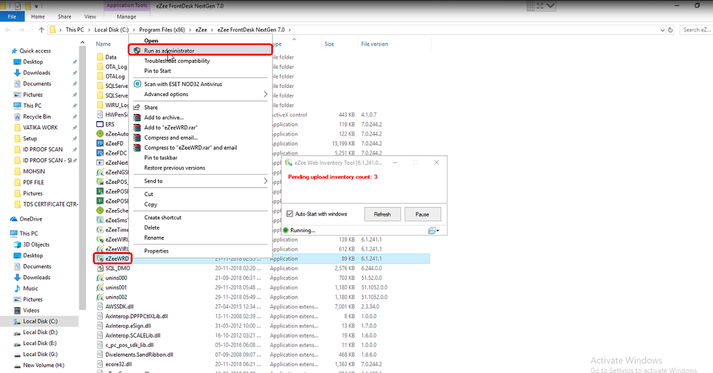The width and height of the screenshot is (713, 373).
Task: Open Music under This PC
Action: coord(31,289)
